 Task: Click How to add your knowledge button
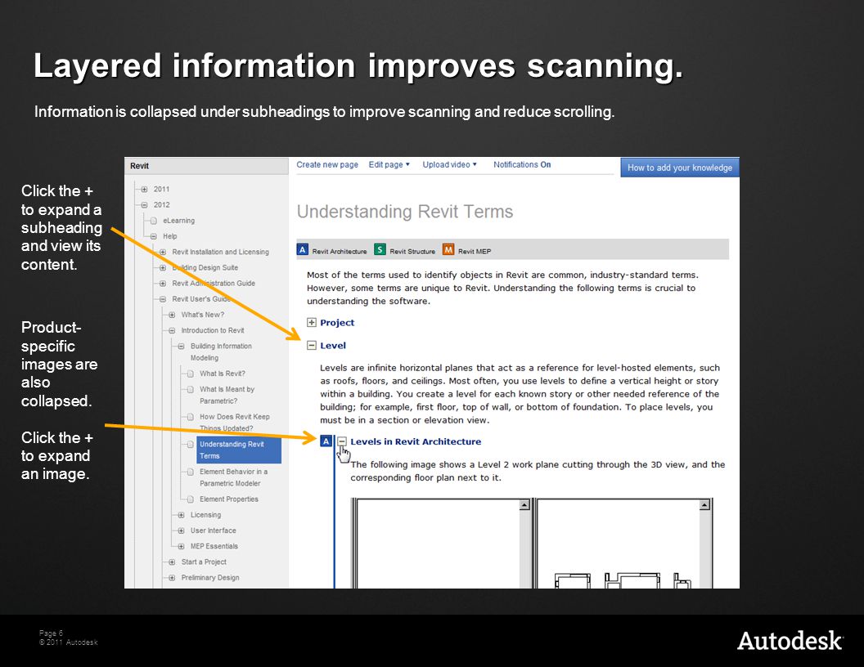pyautogui.click(x=679, y=168)
